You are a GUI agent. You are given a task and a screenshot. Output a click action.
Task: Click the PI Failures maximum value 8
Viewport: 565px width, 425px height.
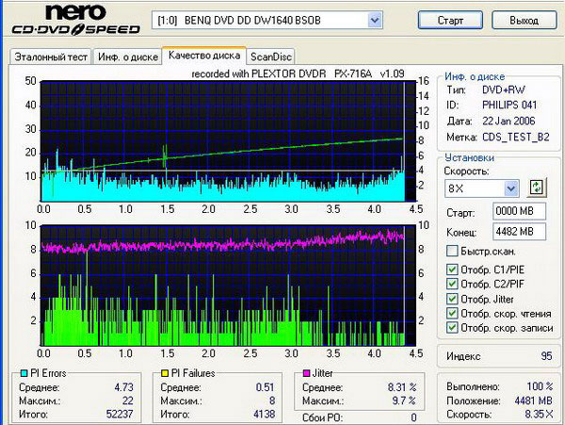tap(272, 400)
